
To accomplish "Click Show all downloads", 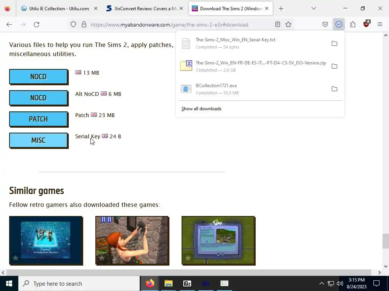I will coord(201,109).
